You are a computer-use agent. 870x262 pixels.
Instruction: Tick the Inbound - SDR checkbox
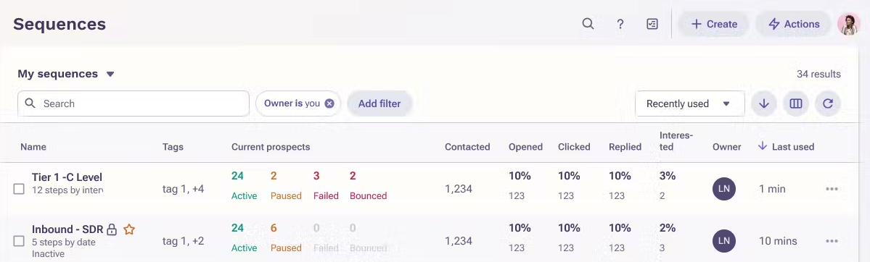(19, 241)
